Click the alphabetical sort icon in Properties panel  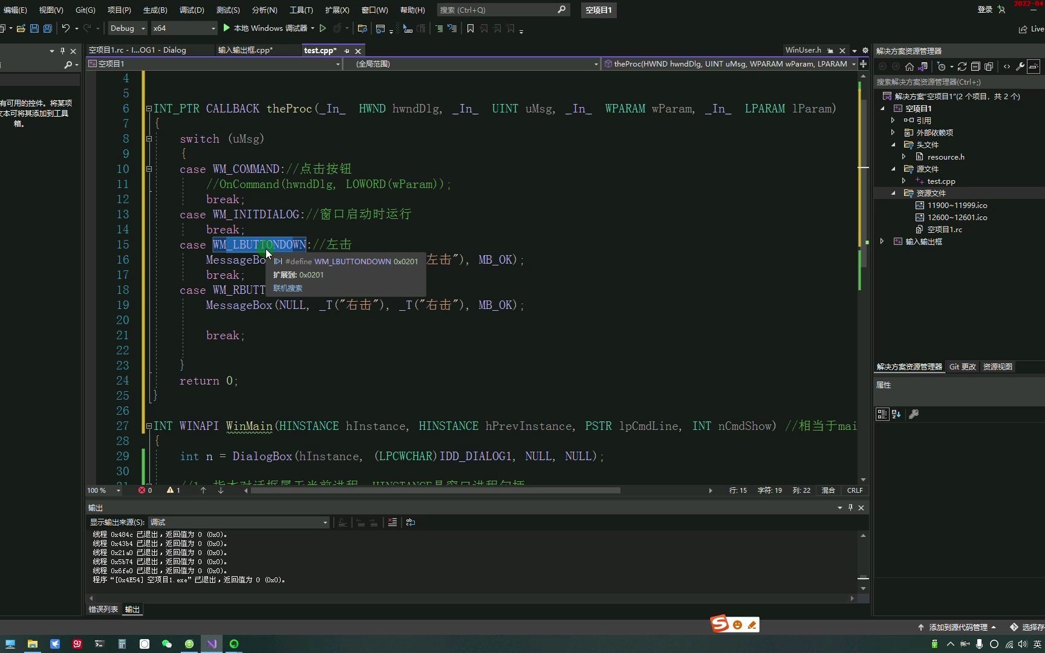[896, 414]
